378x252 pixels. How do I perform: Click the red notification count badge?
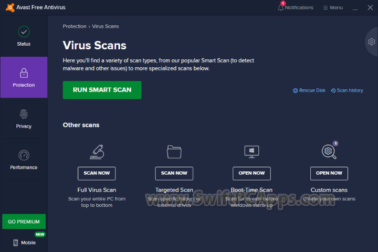(283, 3)
